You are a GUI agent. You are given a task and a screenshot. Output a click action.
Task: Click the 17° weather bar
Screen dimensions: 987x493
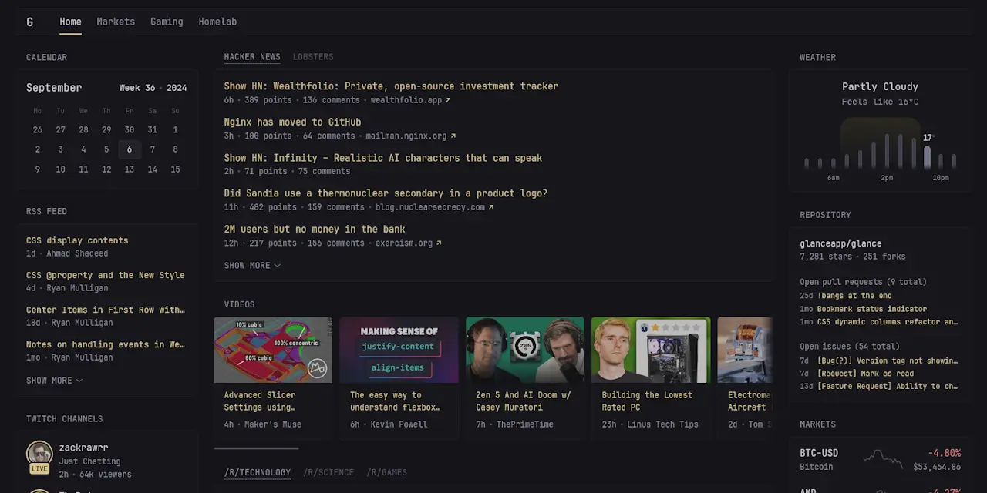[927, 157]
